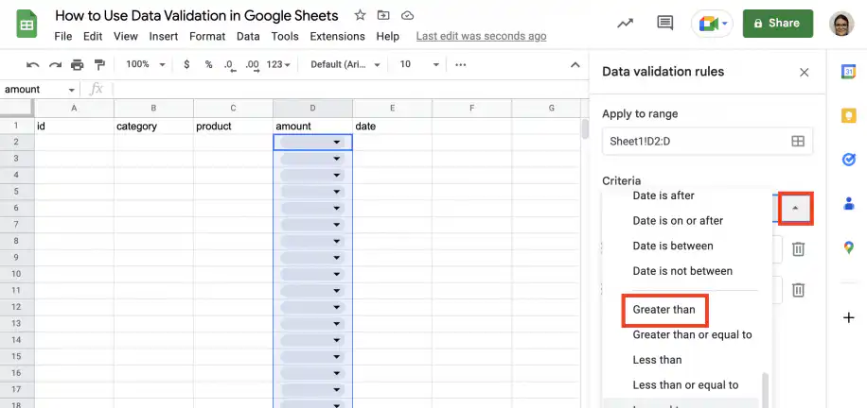The height and width of the screenshot is (408, 867).
Task: Start a Google Meet call
Action: (x=712, y=24)
